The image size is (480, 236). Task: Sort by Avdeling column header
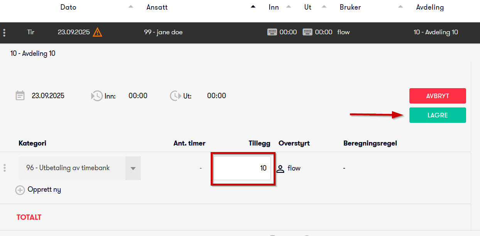click(430, 7)
